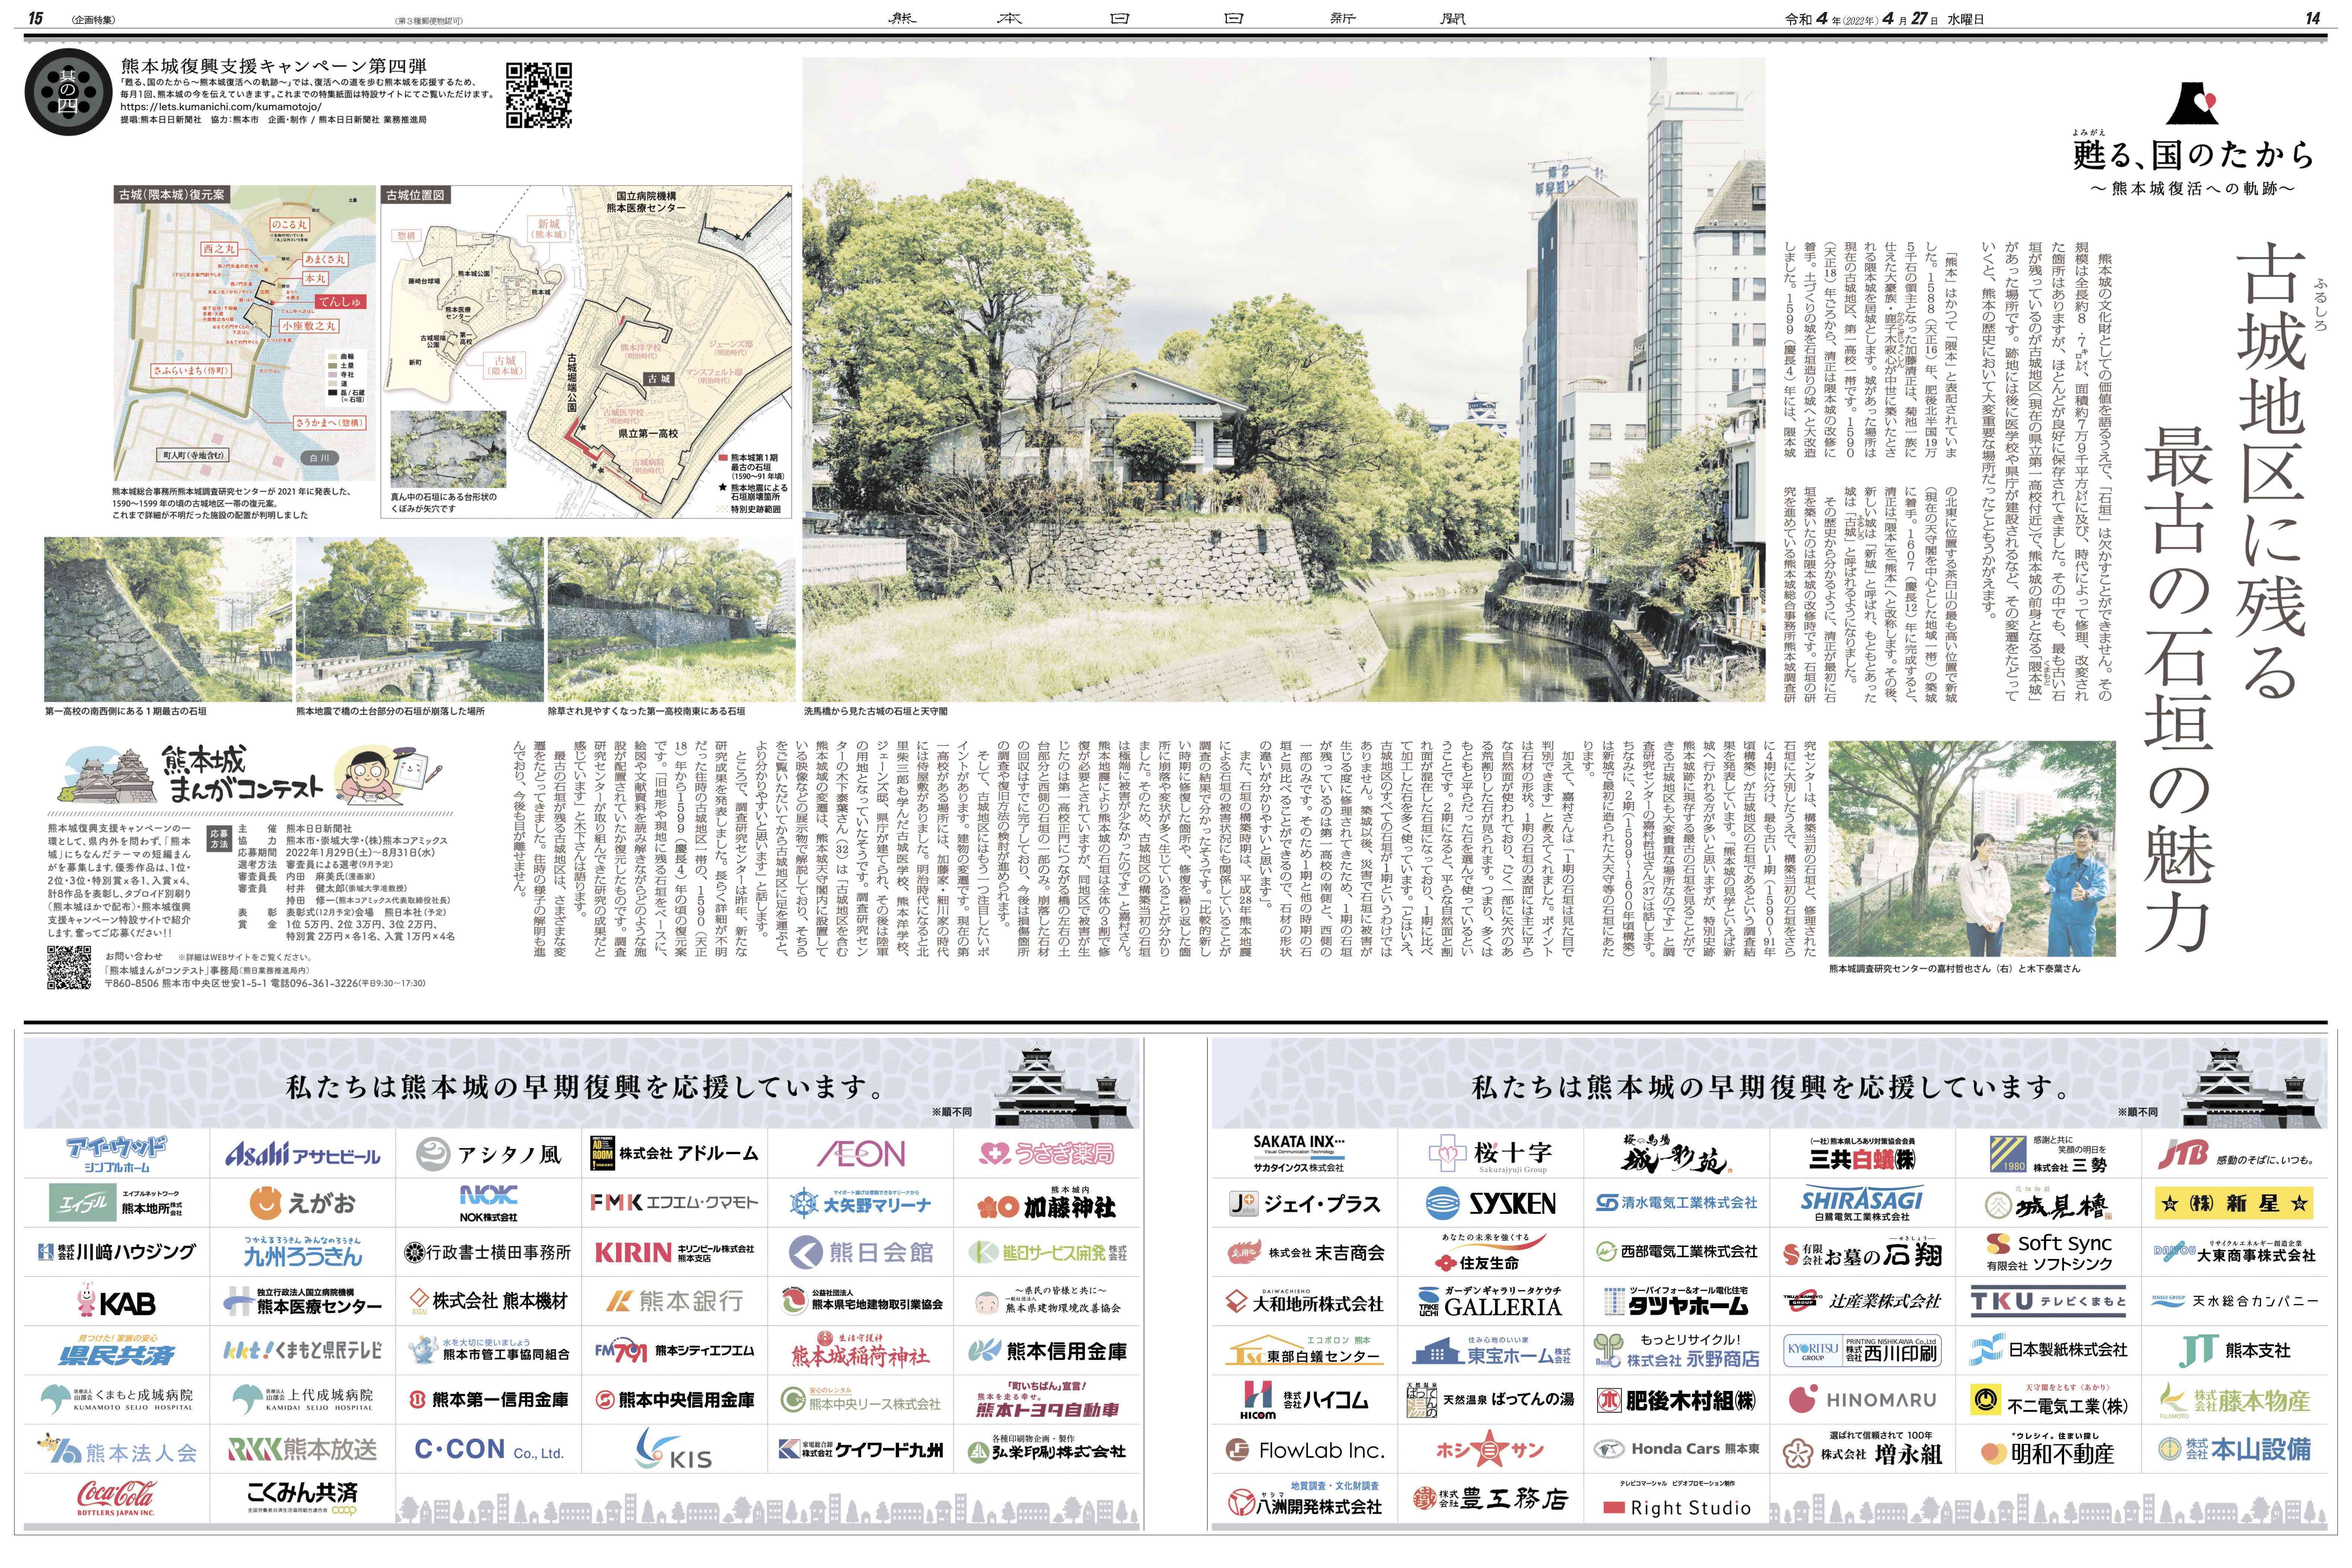The height and width of the screenshot is (1568, 2352).
Task: Click the 熊本信用金庫 sponsor logo
Action: tap(1048, 1351)
